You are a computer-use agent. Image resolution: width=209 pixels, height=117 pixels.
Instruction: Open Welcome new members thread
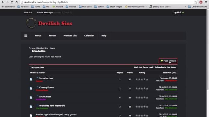point(52,106)
